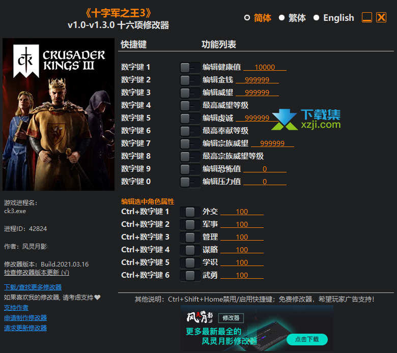Click the 点击下载 button in the banner
The width and height of the screenshot is (397, 353).
307,339
